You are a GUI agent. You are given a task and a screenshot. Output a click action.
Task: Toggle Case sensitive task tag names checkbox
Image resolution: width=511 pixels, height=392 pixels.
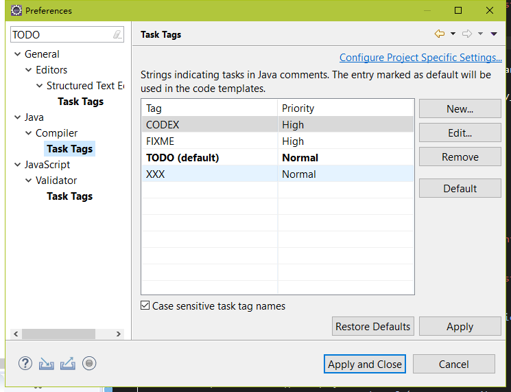coord(145,305)
